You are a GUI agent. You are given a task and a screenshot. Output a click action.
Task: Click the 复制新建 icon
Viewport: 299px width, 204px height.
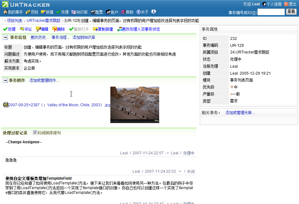95,29
